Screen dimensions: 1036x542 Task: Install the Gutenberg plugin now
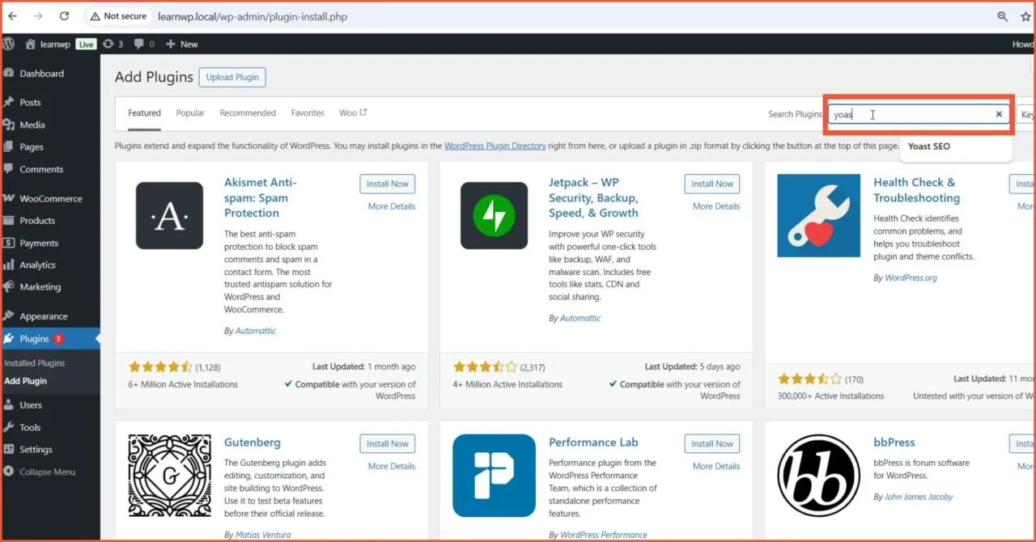coord(387,443)
